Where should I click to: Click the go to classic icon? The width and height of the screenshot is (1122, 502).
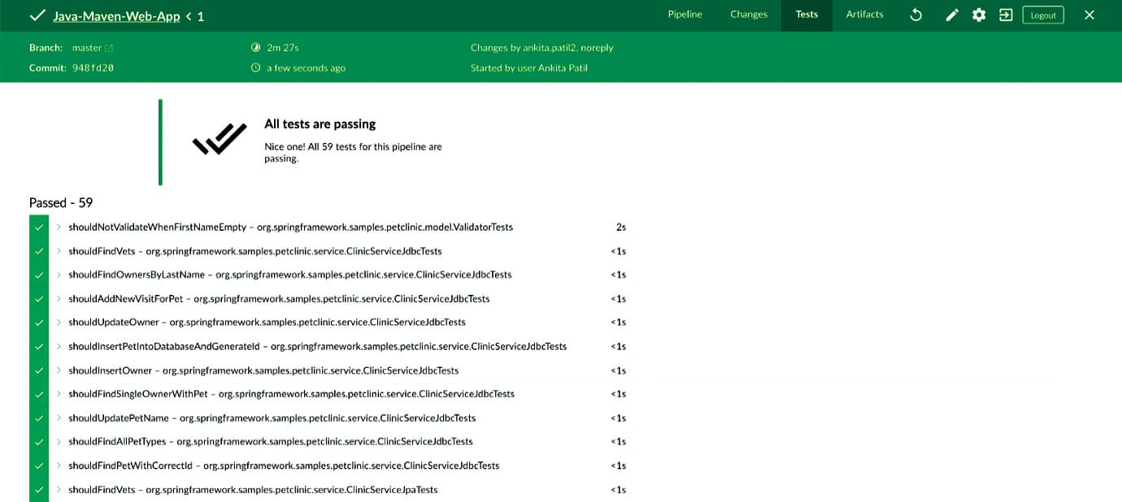(x=1006, y=15)
